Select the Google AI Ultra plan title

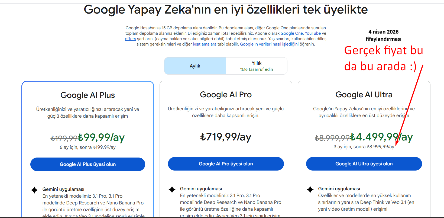pyautogui.click(x=364, y=95)
